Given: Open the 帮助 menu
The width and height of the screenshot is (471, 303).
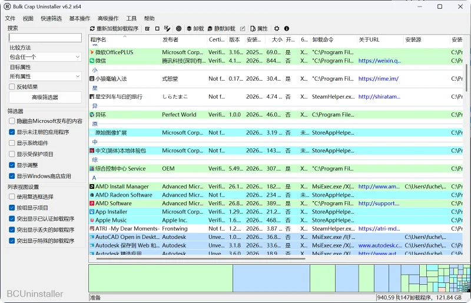Looking at the screenshot, I should pos(149,19).
